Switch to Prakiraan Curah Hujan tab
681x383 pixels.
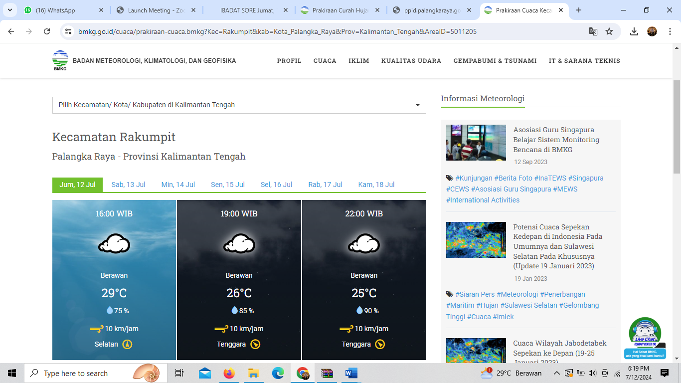pyautogui.click(x=340, y=10)
